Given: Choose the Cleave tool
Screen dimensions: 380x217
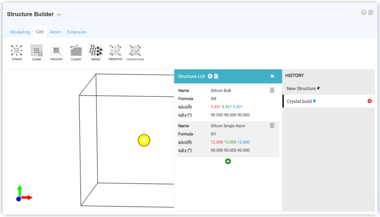Looking at the screenshot, I should point(76,52).
